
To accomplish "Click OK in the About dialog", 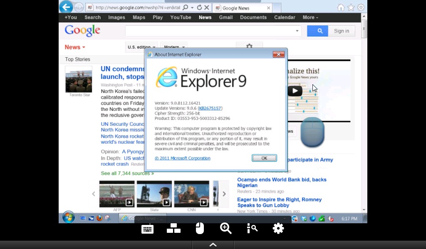I will pos(264,158).
